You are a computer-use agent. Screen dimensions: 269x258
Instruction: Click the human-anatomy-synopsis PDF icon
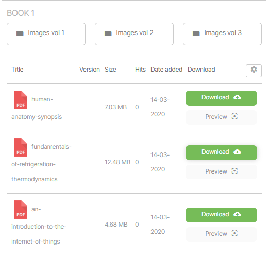pos(21,100)
